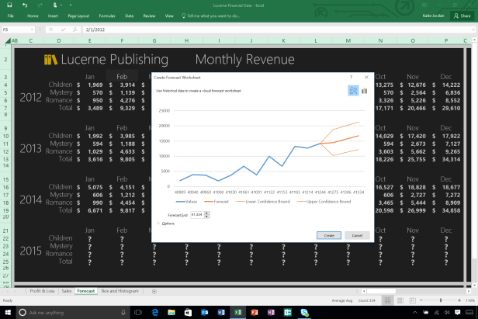Open Outlook from taskbar
The height and width of the screenshot is (319, 478).
pos(204,312)
